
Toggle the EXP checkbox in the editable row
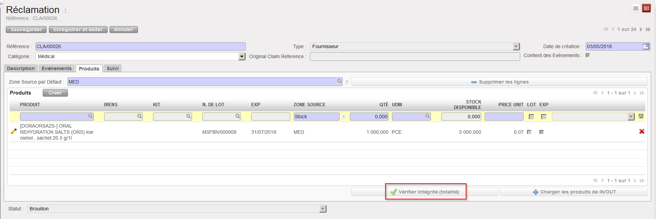coord(544,117)
